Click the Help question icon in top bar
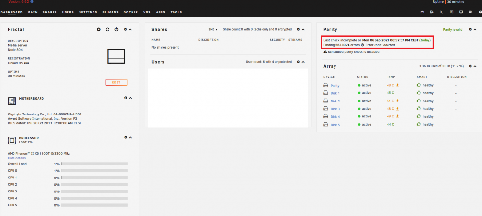The height and width of the screenshot is (216, 482). [480, 13]
